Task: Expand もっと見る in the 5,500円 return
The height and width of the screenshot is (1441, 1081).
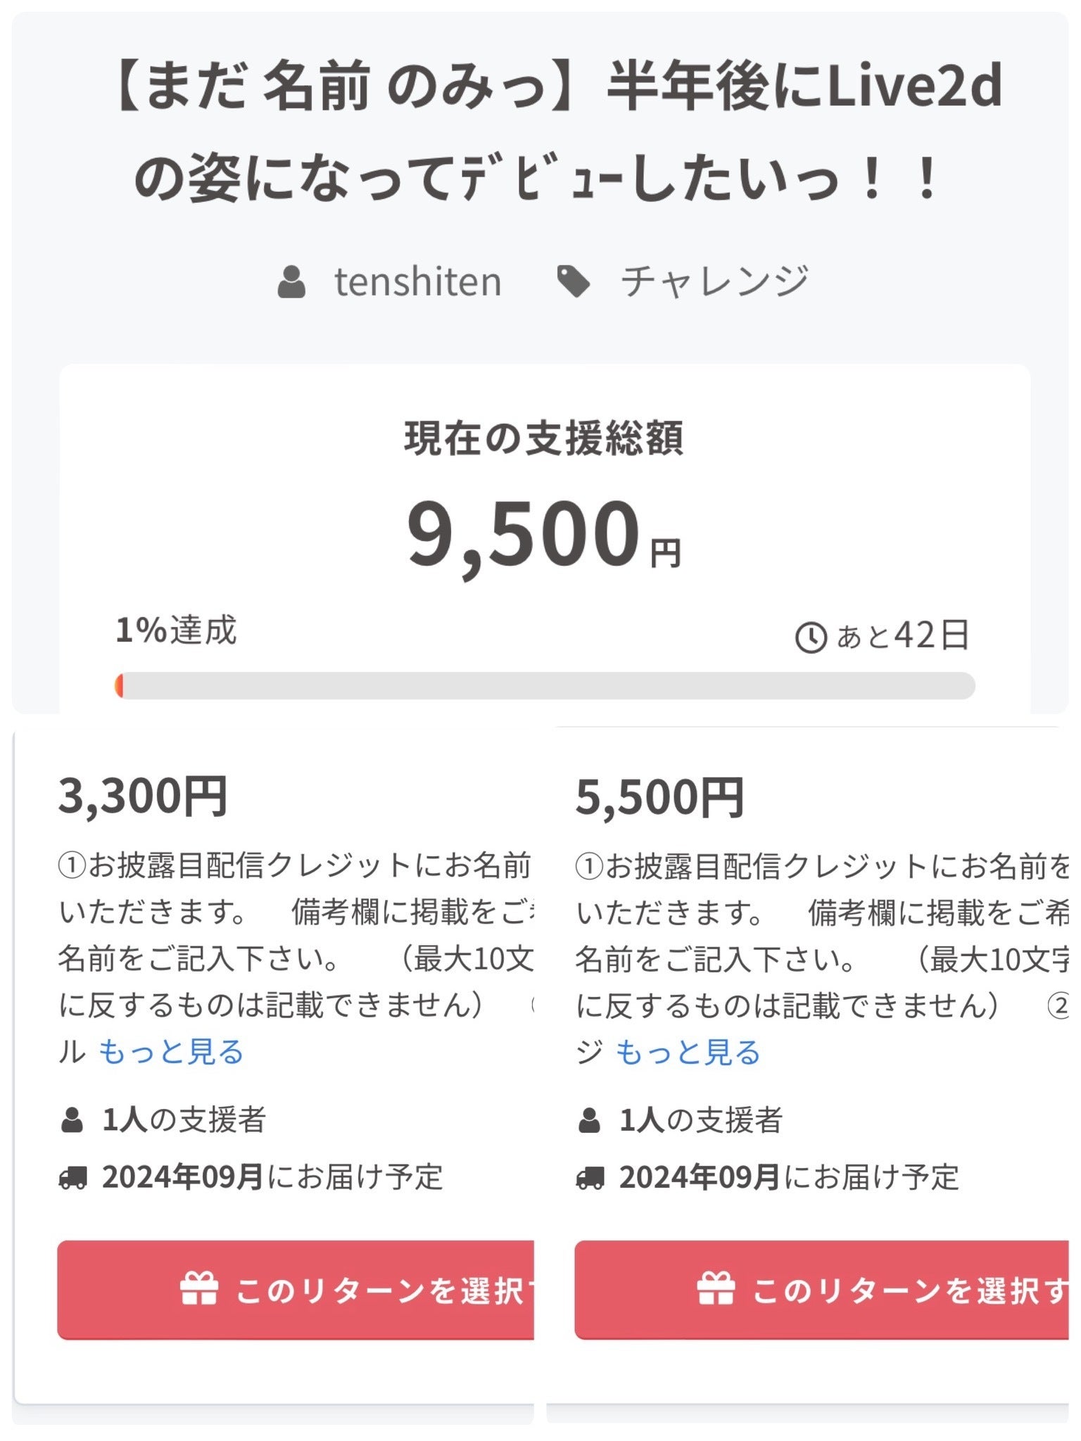Action: [x=688, y=1053]
